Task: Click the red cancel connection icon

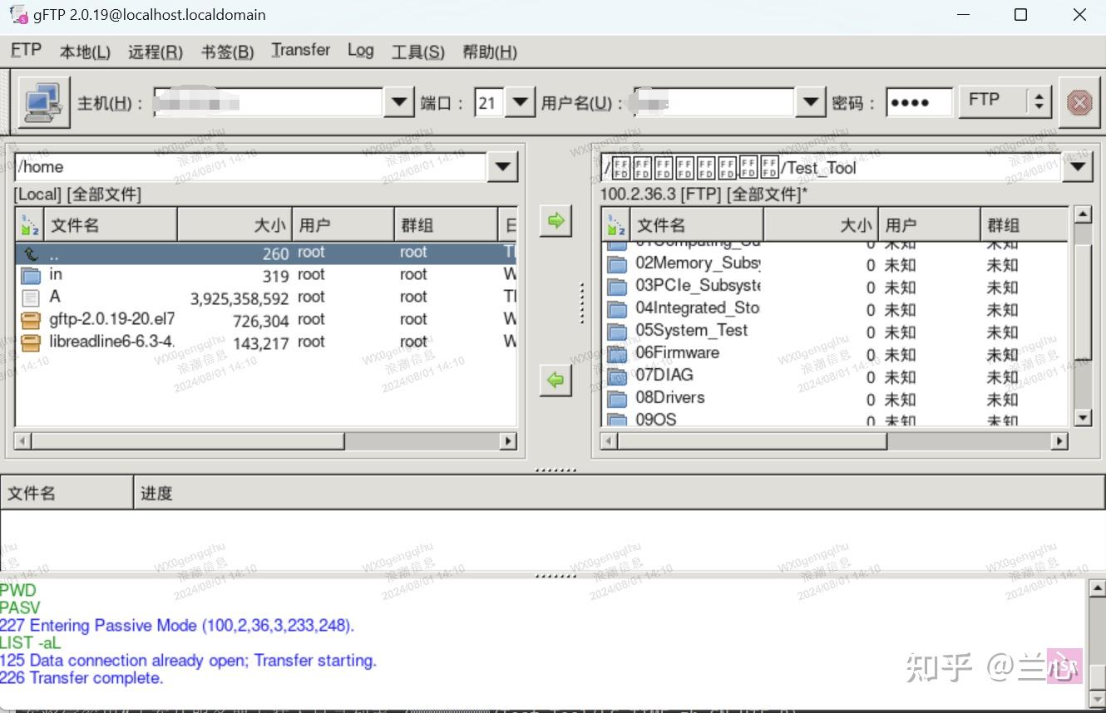Action: 1079,101
